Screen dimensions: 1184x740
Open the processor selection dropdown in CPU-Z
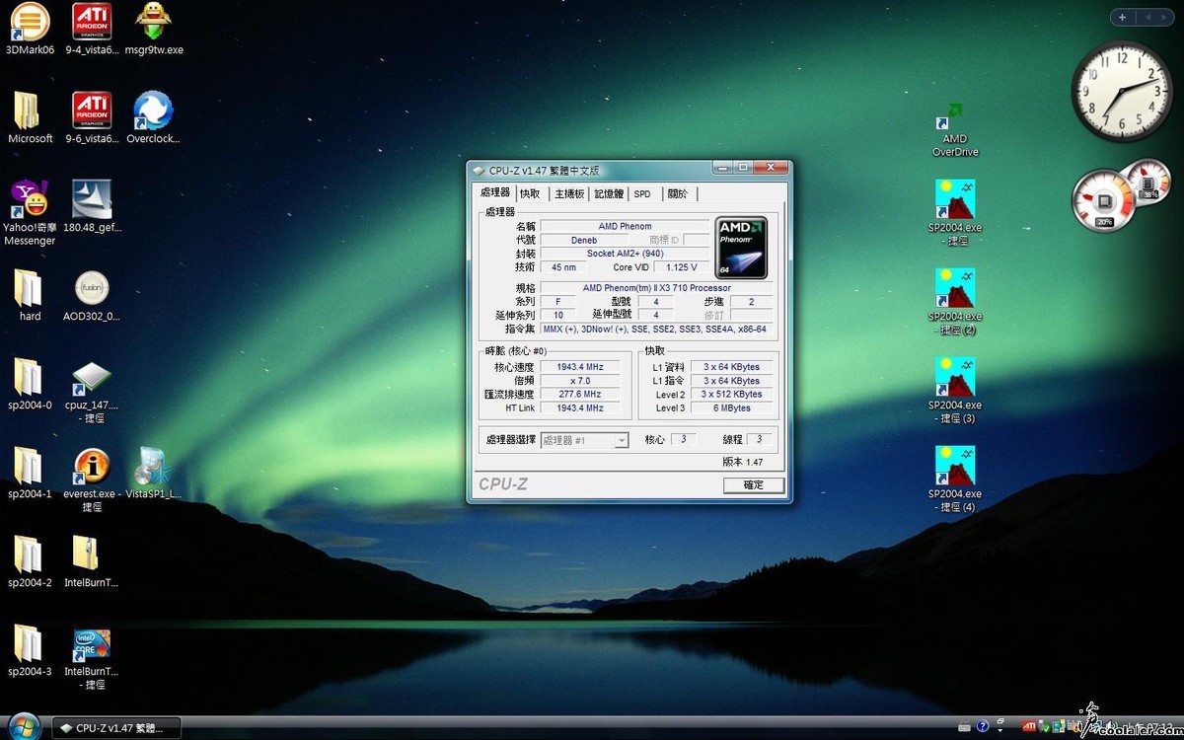(585, 440)
